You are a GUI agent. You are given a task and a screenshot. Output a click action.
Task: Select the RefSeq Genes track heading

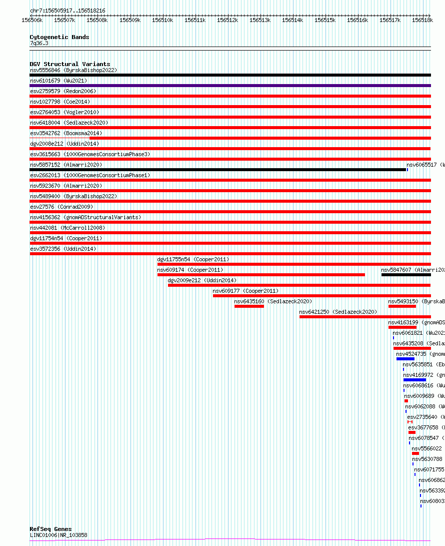pos(51,529)
